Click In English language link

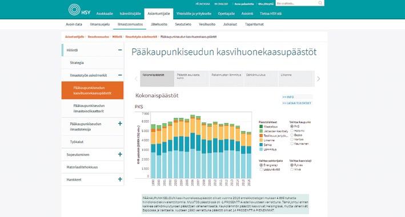pos(222,4)
